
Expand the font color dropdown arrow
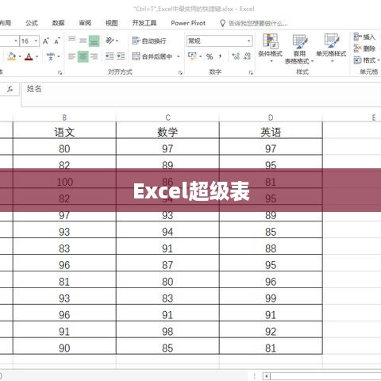pos(37,56)
